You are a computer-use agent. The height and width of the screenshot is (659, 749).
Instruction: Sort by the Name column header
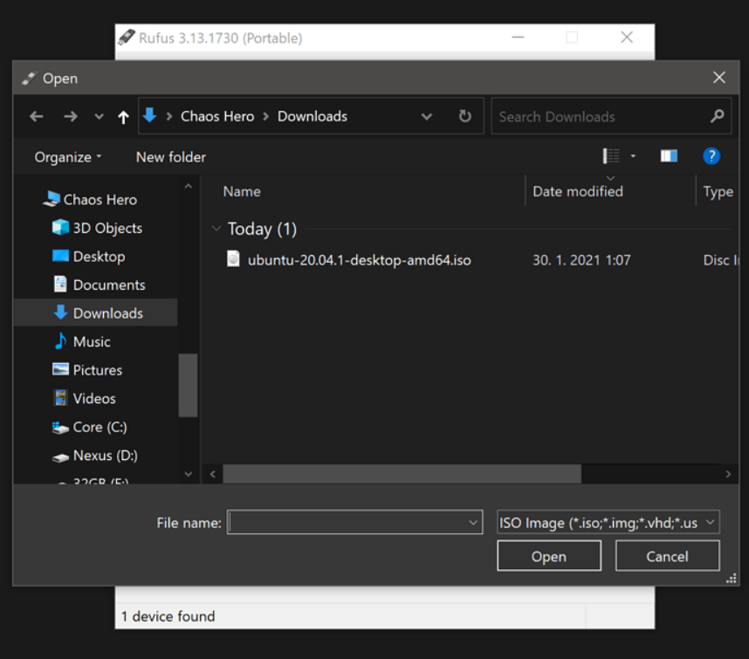242,191
